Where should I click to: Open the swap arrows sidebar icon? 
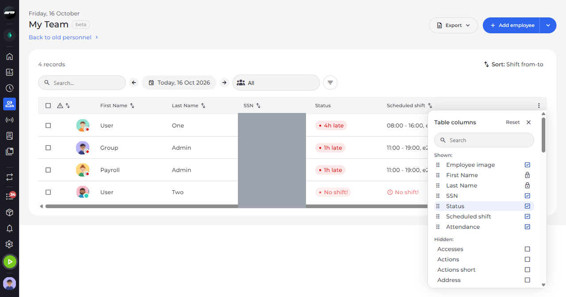pos(9,177)
